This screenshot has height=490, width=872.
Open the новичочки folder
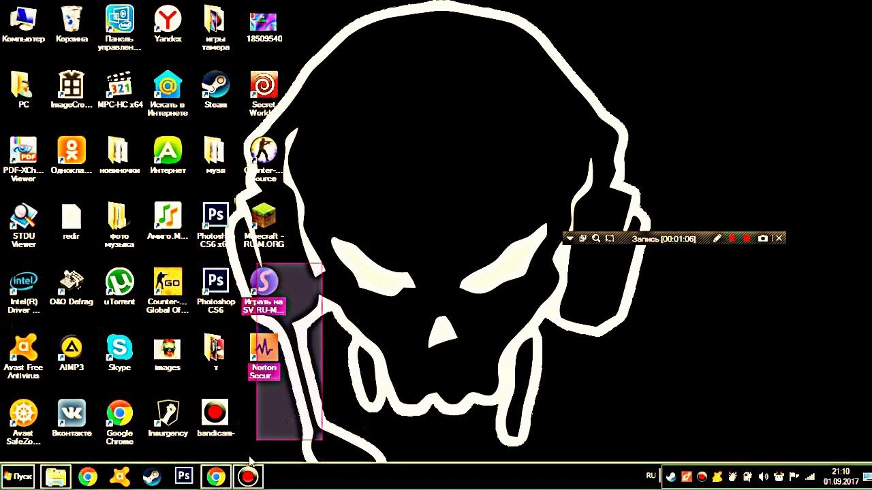[x=119, y=156]
